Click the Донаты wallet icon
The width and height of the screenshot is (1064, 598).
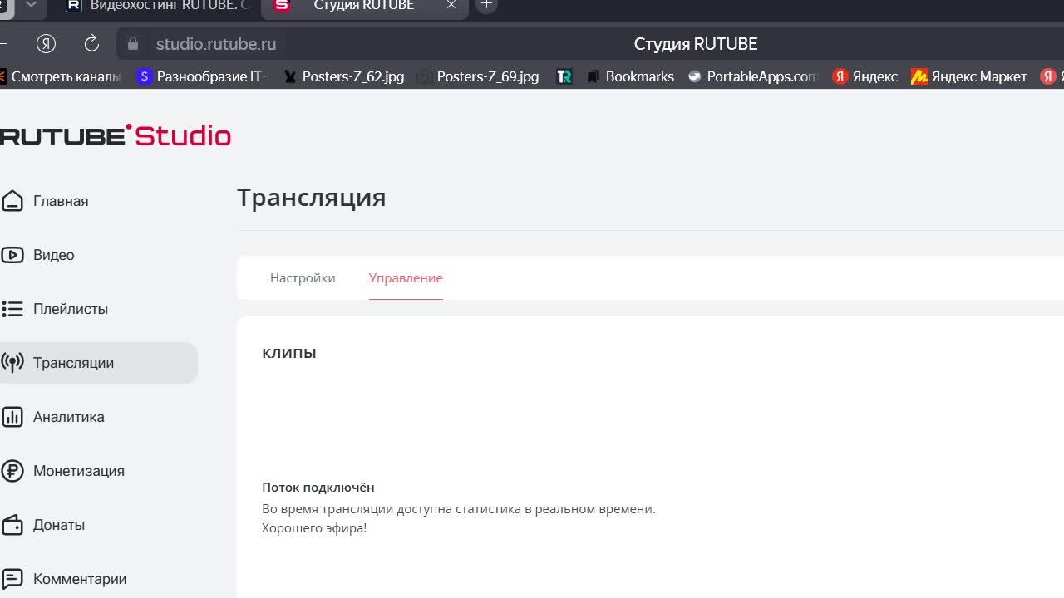[x=12, y=525]
